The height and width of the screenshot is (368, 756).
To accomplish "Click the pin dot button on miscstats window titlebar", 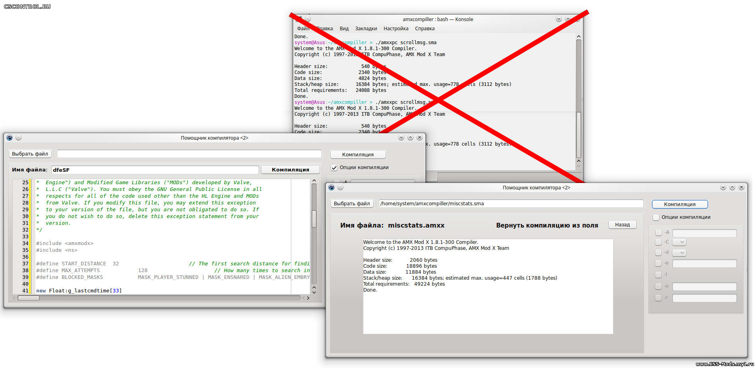I will (340, 187).
